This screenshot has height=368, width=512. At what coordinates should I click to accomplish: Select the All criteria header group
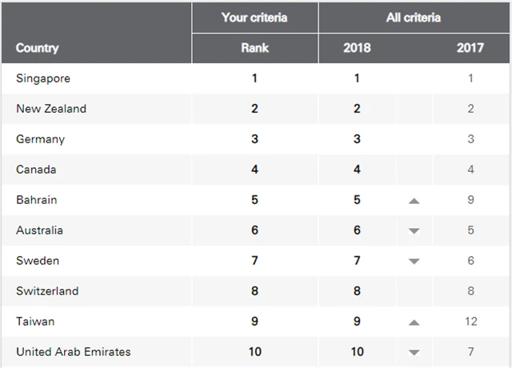(414, 18)
